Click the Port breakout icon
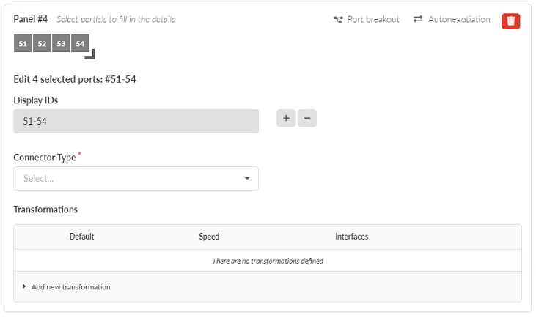This screenshot has height=318, width=536. (x=338, y=20)
